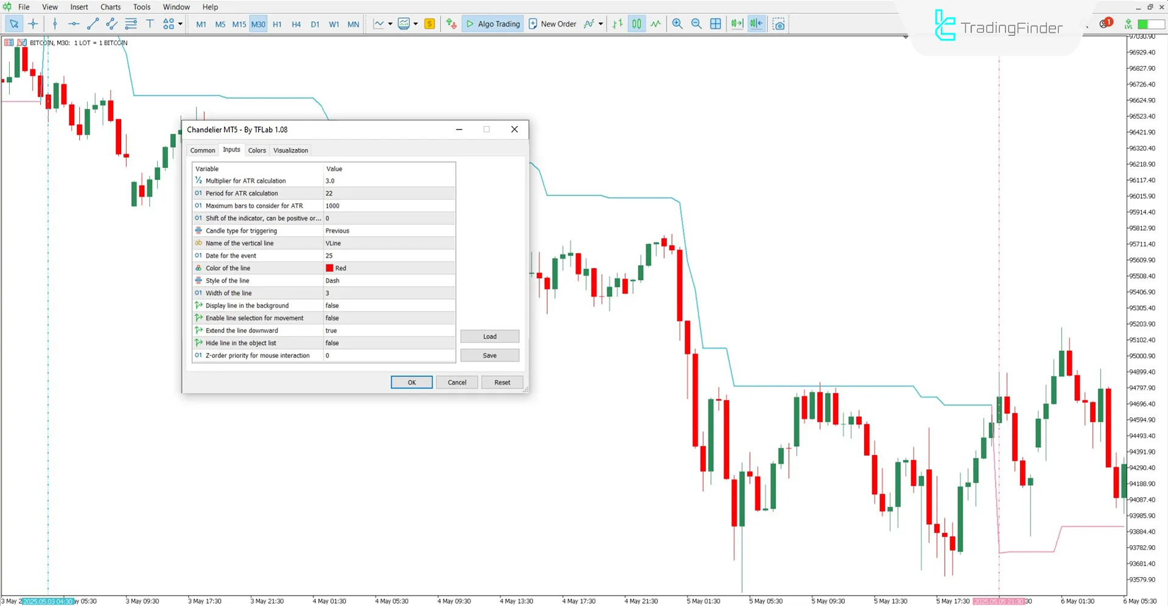Take a chart screenshot with camera icon
Screen dimensions: 1168x606
(x=778, y=24)
